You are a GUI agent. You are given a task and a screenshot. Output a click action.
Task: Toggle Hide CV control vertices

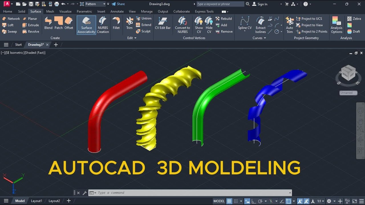click(209, 25)
